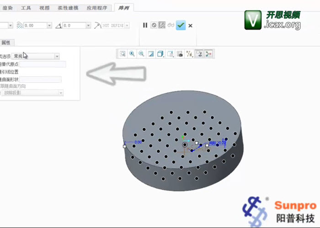Click the Refit view icon
Viewport: 320px width, 228px height.
[x=123, y=54]
